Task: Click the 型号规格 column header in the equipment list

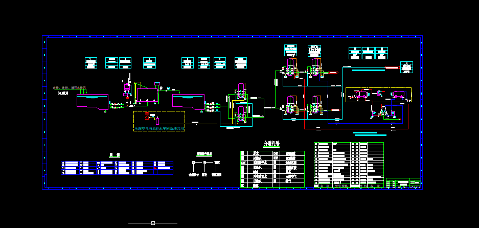Action: click(341, 186)
